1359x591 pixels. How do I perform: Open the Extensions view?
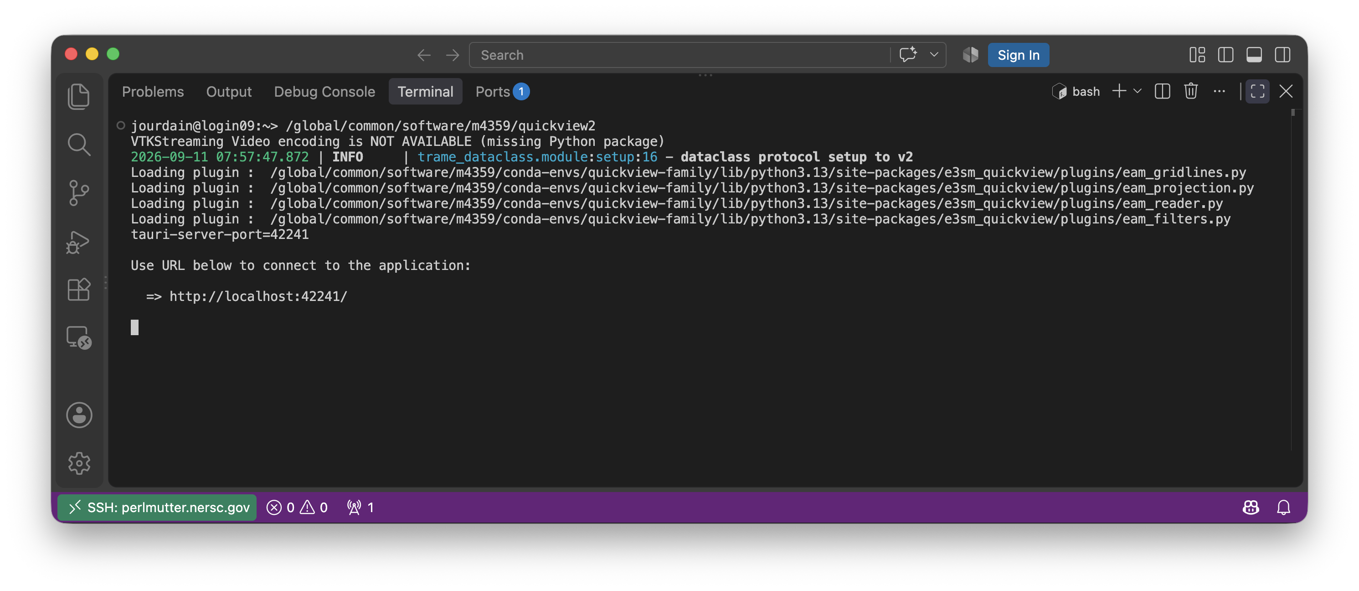pos(79,289)
